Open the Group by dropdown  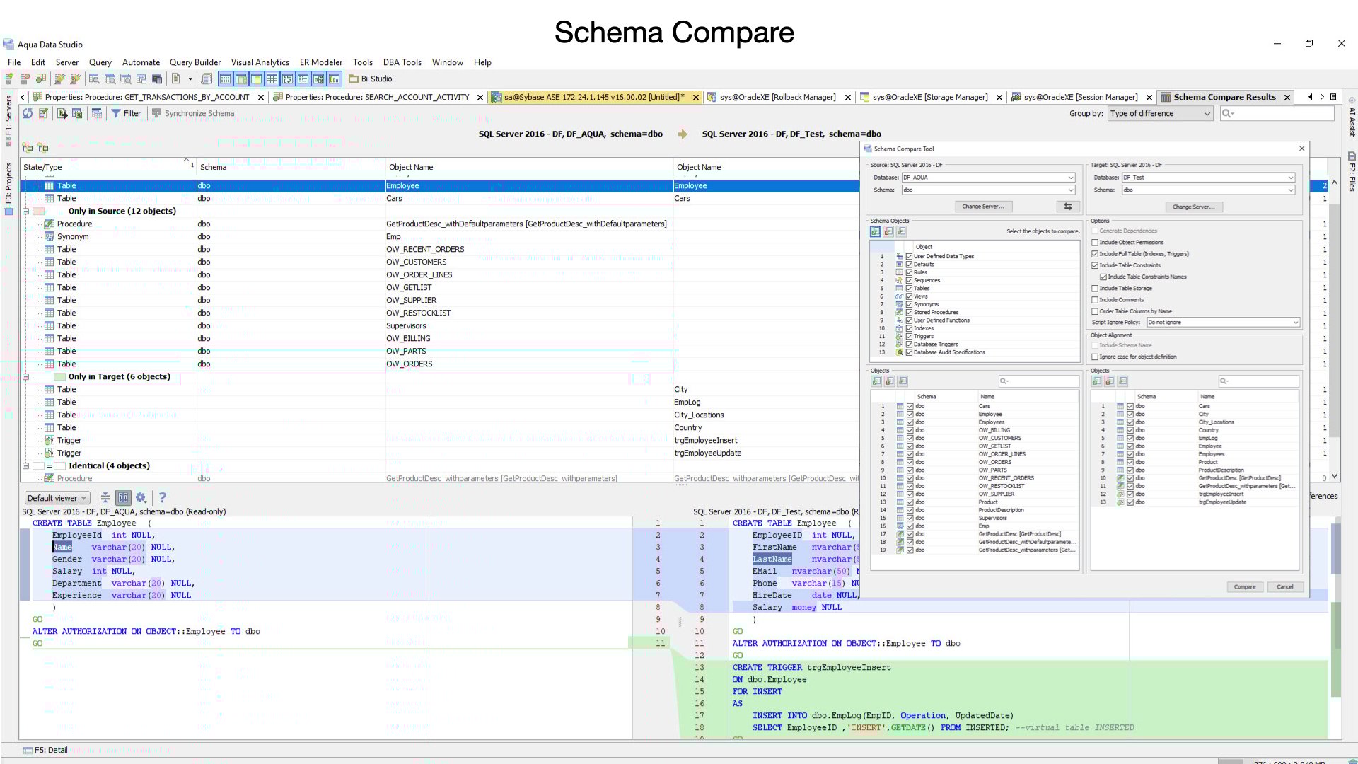[1160, 113]
